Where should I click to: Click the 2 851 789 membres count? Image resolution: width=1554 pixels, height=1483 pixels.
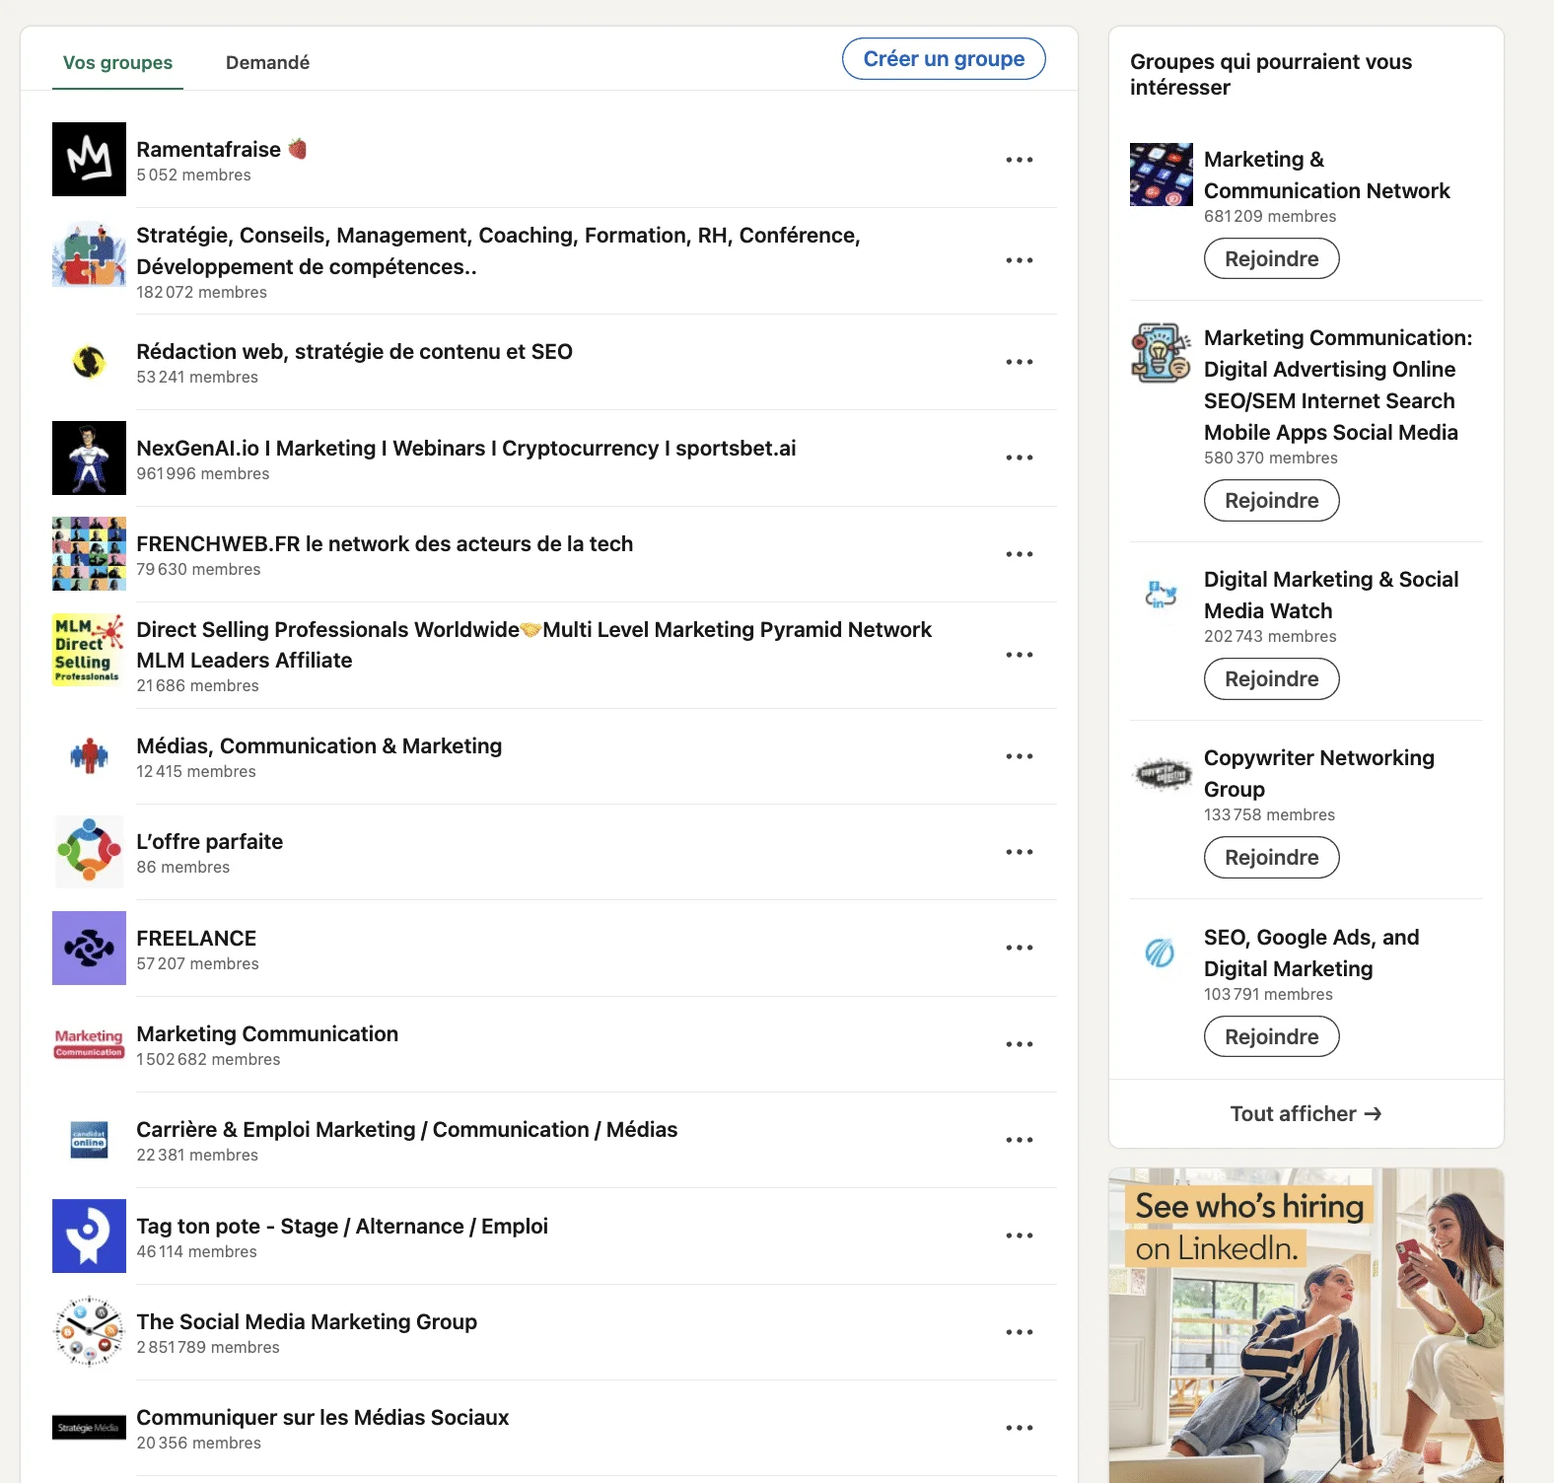208,1348
